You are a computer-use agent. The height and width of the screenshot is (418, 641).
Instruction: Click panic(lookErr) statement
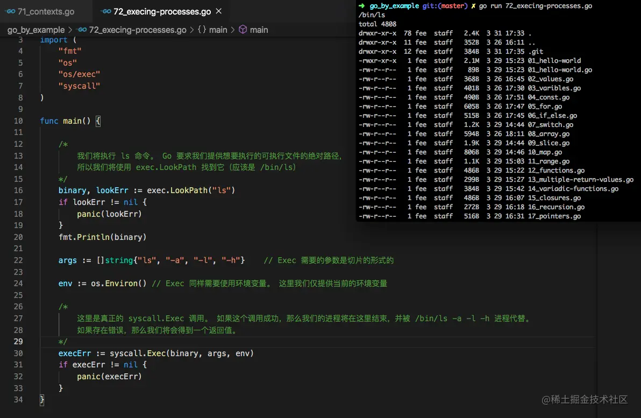pos(109,214)
